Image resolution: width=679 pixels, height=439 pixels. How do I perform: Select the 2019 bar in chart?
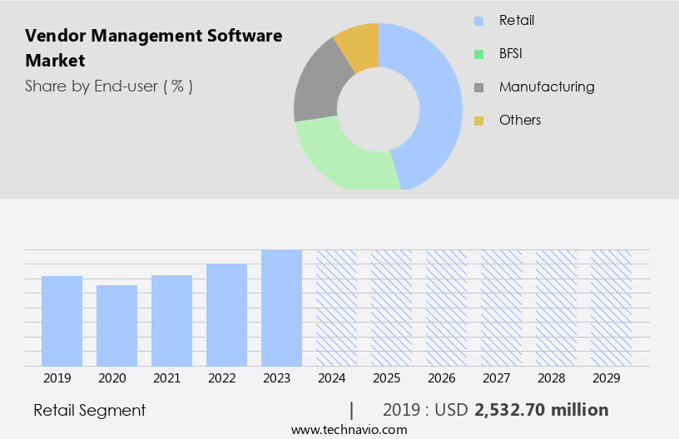coord(62,321)
